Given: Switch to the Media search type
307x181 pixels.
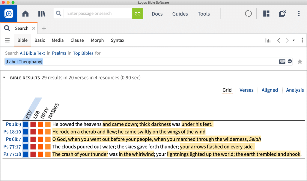Looking at the screenshot, I should point(58,40).
